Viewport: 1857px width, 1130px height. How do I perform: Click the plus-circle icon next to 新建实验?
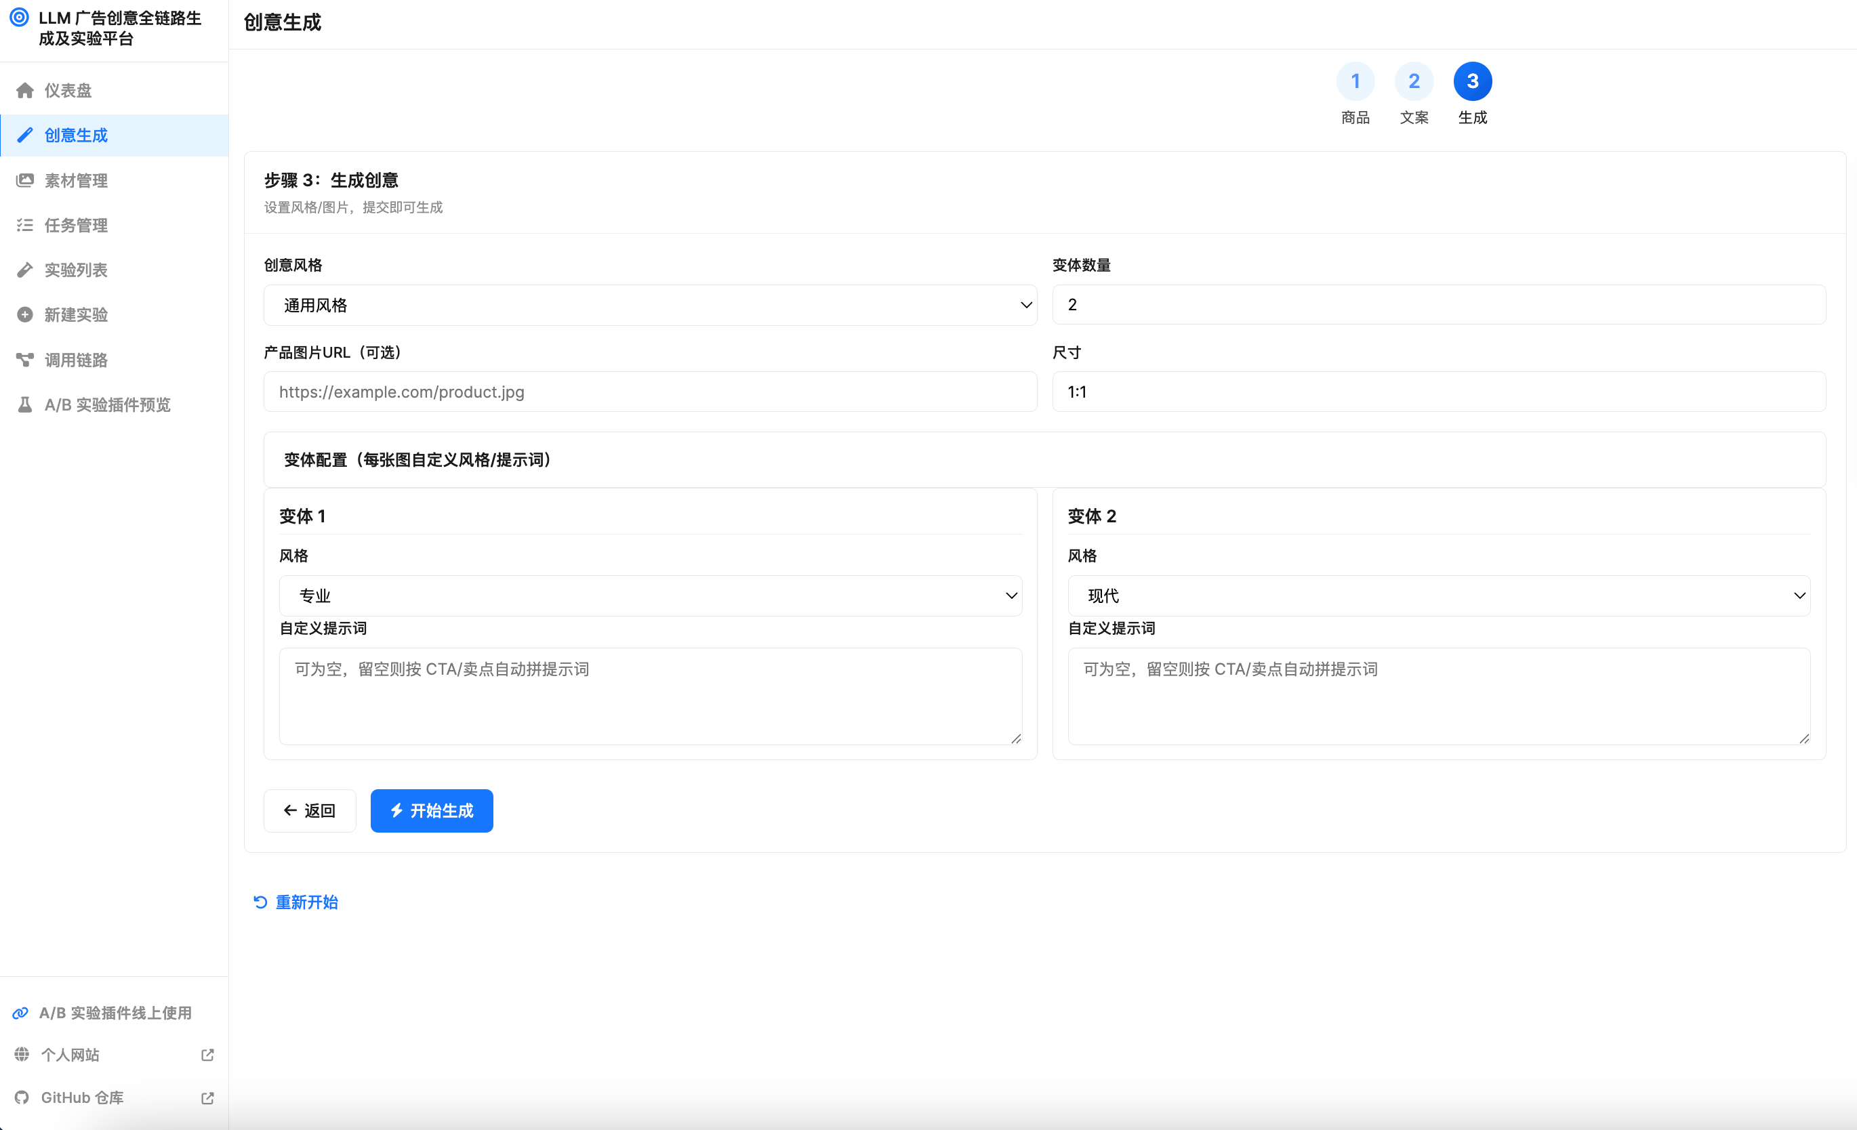pos(25,314)
